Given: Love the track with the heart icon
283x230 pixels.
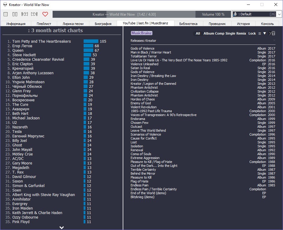Looking at the screenshot, I should (x=45, y=14).
